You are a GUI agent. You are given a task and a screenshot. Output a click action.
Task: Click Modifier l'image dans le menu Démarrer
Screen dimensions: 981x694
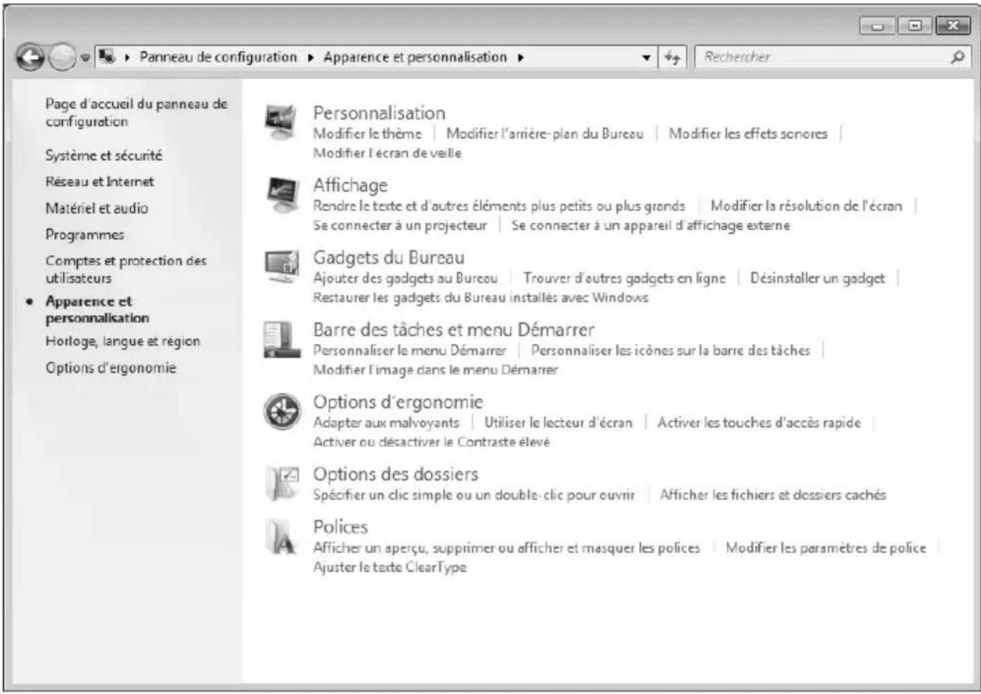(436, 370)
